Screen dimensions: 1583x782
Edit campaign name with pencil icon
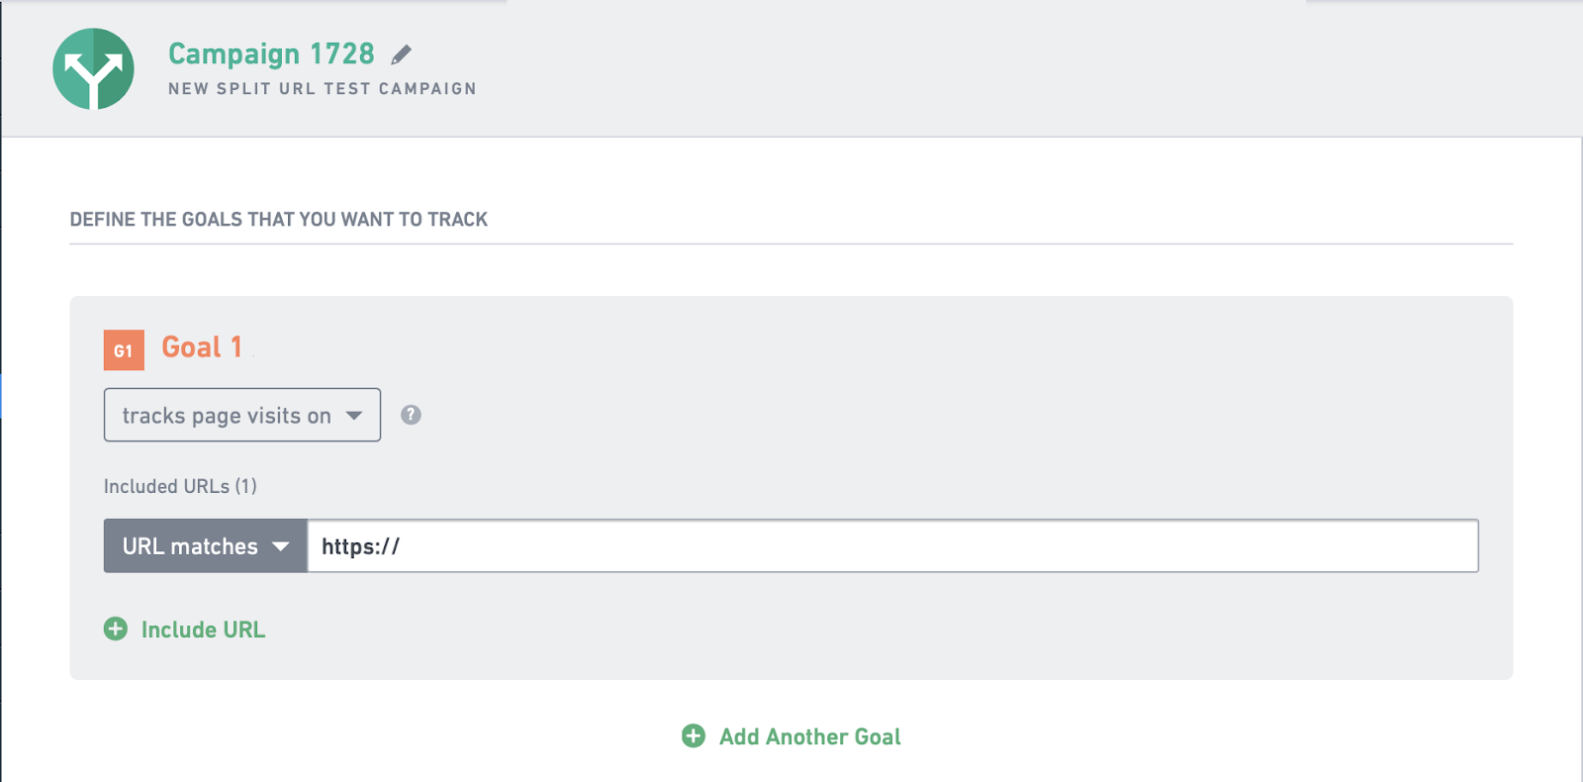pos(401,54)
